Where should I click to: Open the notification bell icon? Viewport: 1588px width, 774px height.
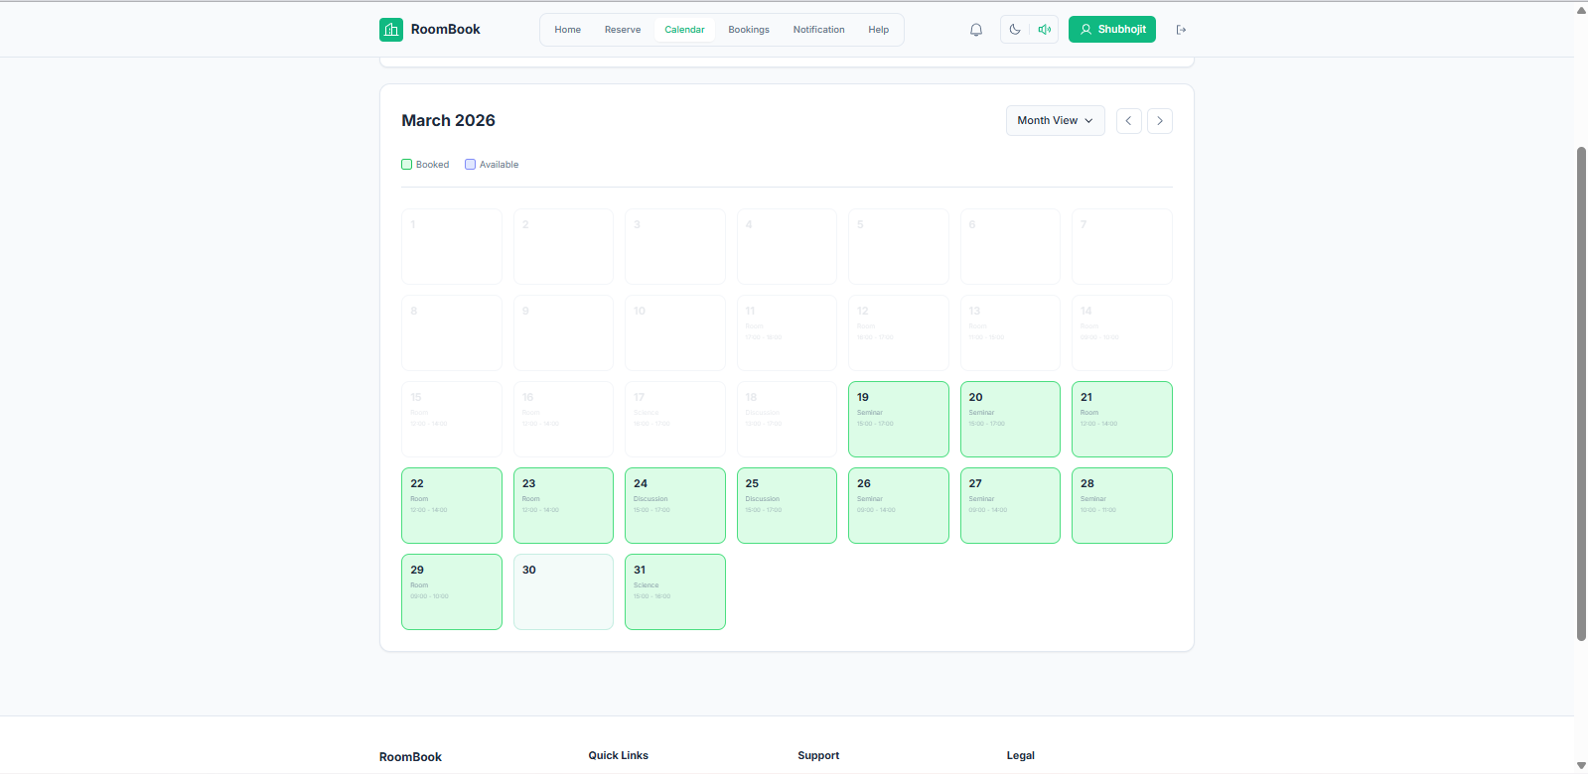tap(975, 30)
